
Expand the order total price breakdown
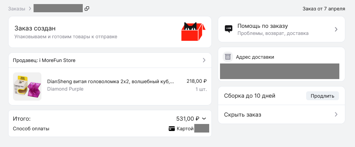tap(204, 118)
